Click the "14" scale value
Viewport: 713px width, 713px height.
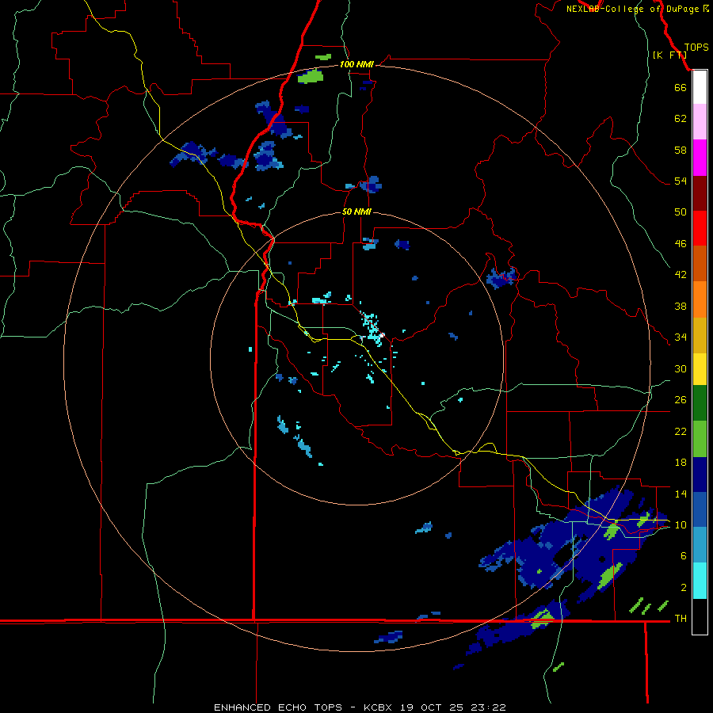[681, 494]
